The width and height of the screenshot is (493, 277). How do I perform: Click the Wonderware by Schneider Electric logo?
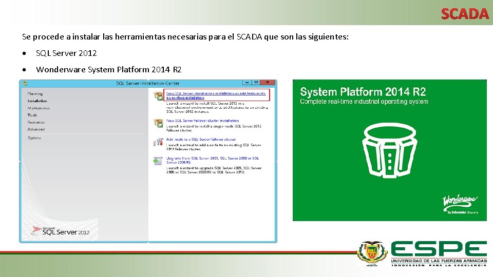coord(460,204)
